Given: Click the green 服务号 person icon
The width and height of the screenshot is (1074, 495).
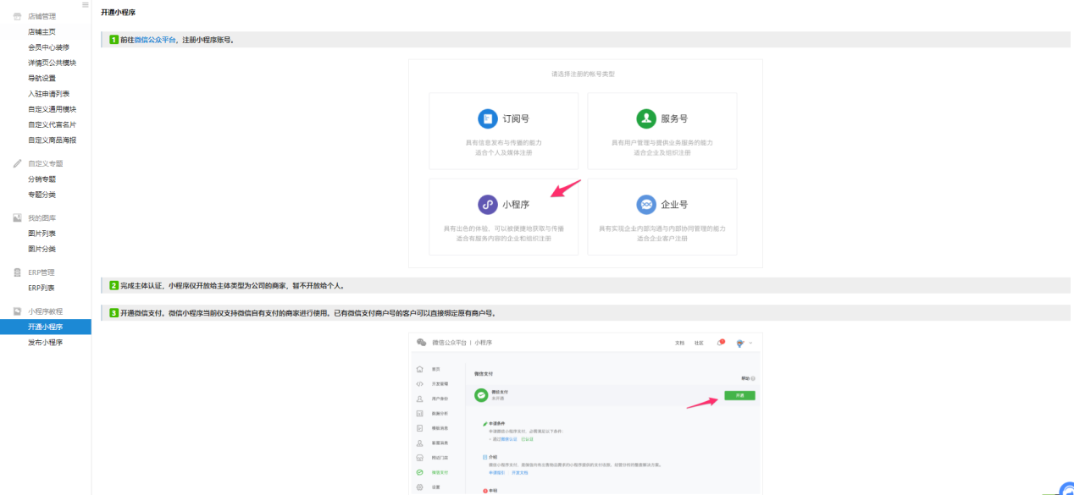Looking at the screenshot, I should (x=646, y=118).
